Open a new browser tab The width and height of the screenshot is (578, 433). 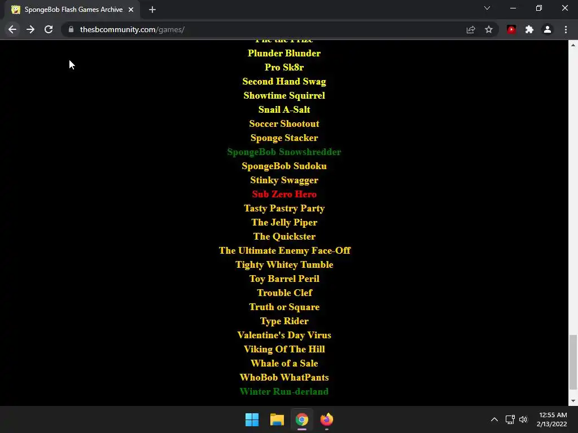tap(152, 10)
